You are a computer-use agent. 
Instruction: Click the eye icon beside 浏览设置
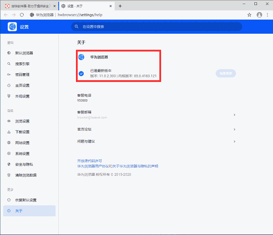pos(9,121)
